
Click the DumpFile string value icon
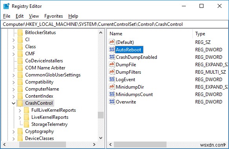click(112, 64)
